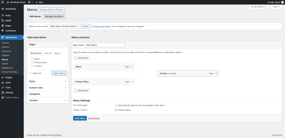This screenshot has height=138, width=285.
Task: Open the menu selection dropdown
Action: (65, 26)
